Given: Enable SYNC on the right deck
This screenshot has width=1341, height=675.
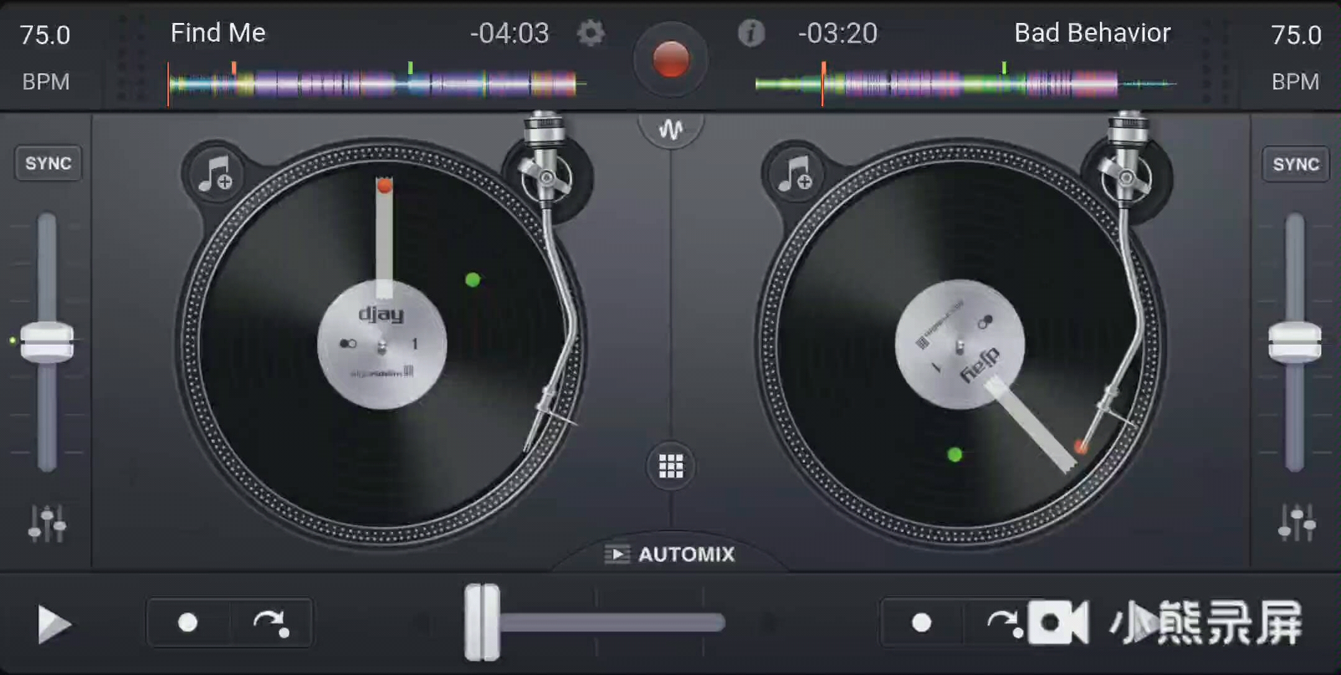Looking at the screenshot, I should click(x=1296, y=164).
